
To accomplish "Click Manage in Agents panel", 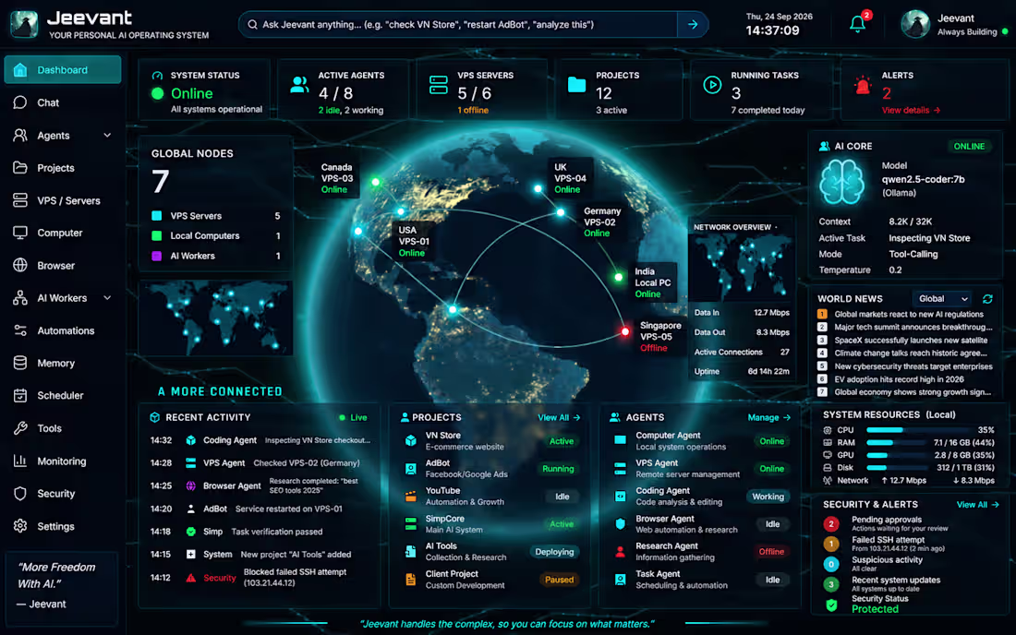I will [x=769, y=417].
